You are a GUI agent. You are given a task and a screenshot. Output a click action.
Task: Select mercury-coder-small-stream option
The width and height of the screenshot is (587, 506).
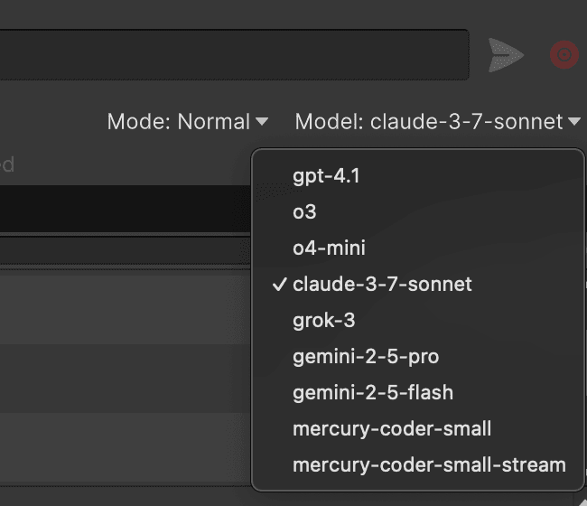[429, 464]
